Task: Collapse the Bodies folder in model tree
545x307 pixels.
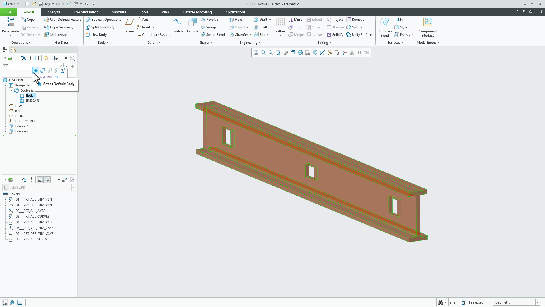Action: [x=11, y=90]
